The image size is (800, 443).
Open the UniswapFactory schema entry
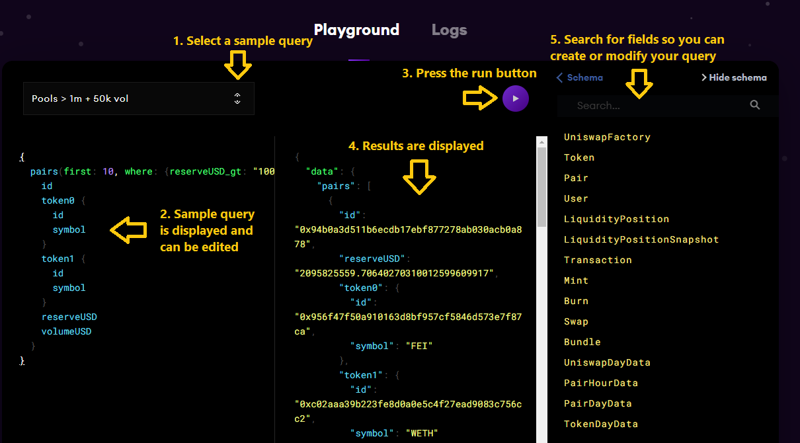[x=607, y=137]
